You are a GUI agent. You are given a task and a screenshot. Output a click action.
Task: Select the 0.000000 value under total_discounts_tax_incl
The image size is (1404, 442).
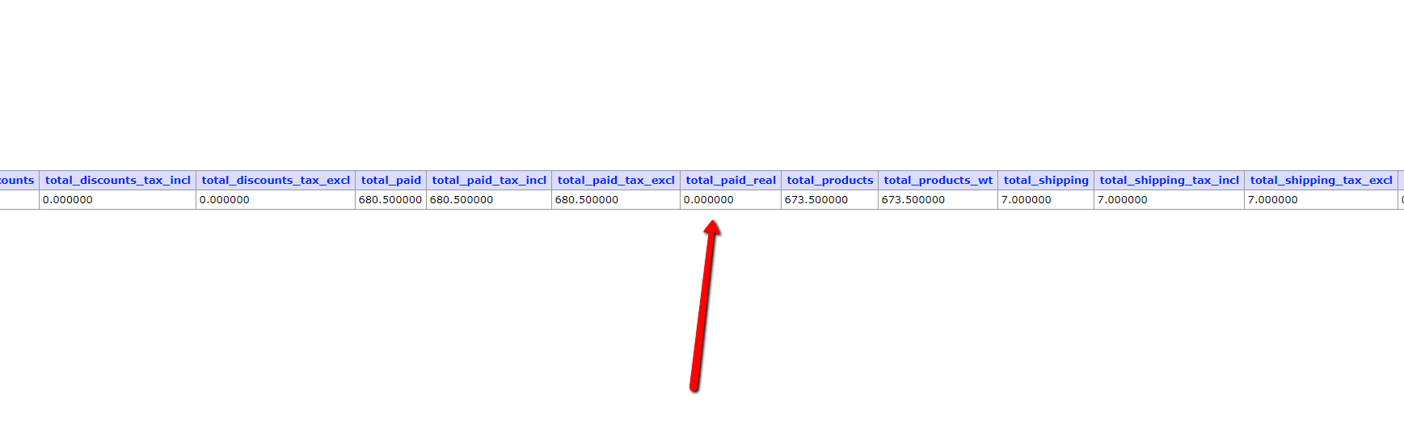(x=68, y=200)
